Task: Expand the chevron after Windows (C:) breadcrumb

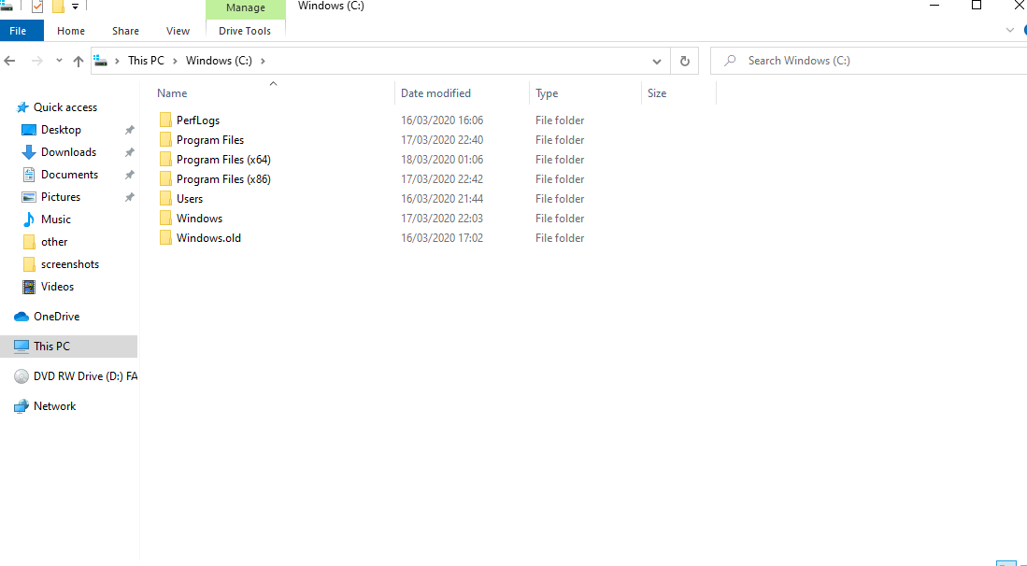Action: point(264,61)
